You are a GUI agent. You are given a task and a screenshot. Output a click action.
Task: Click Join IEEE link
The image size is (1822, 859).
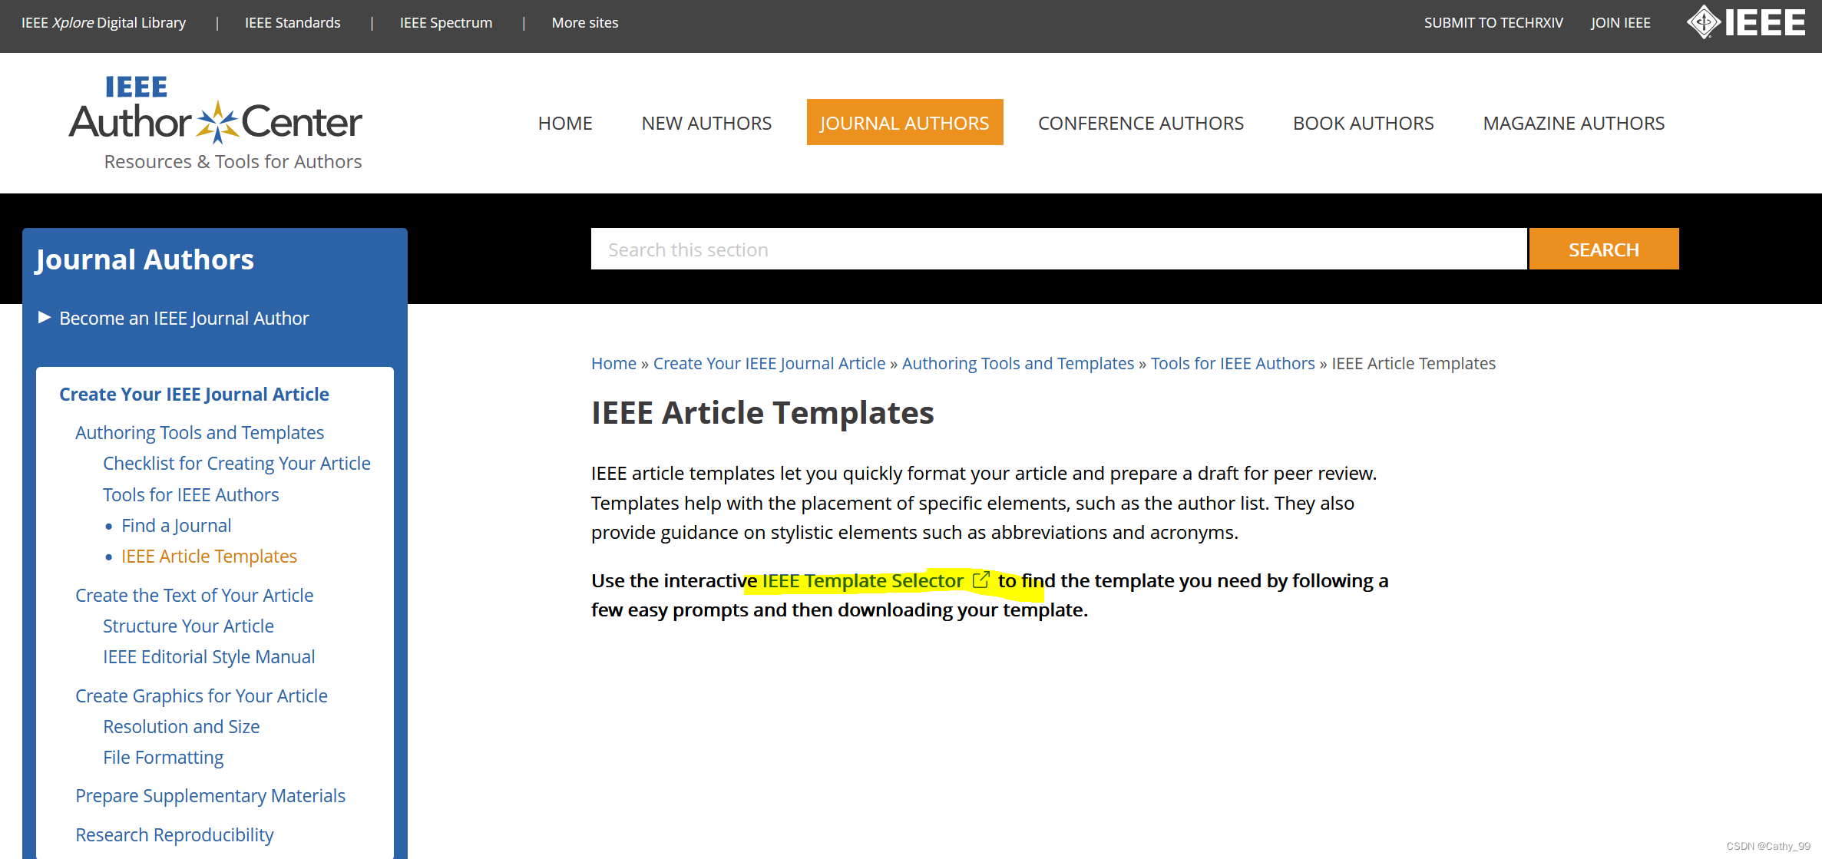pyautogui.click(x=1621, y=23)
